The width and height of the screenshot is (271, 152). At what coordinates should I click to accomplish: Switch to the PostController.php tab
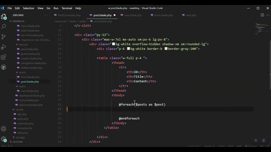(69, 15)
